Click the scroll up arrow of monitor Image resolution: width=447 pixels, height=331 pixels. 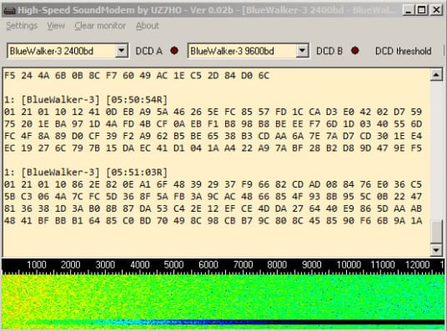(x=436, y=75)
